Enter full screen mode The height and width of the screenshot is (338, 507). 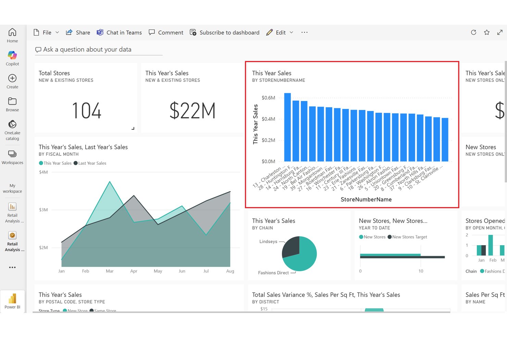(x=500, y=33)
